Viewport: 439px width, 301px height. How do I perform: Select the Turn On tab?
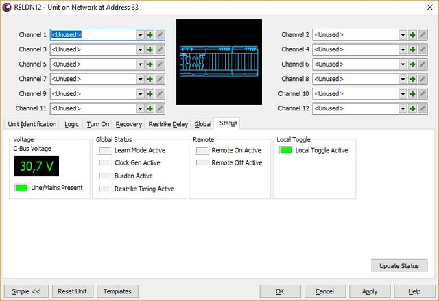pyautogui.click(x=97, y=124)
